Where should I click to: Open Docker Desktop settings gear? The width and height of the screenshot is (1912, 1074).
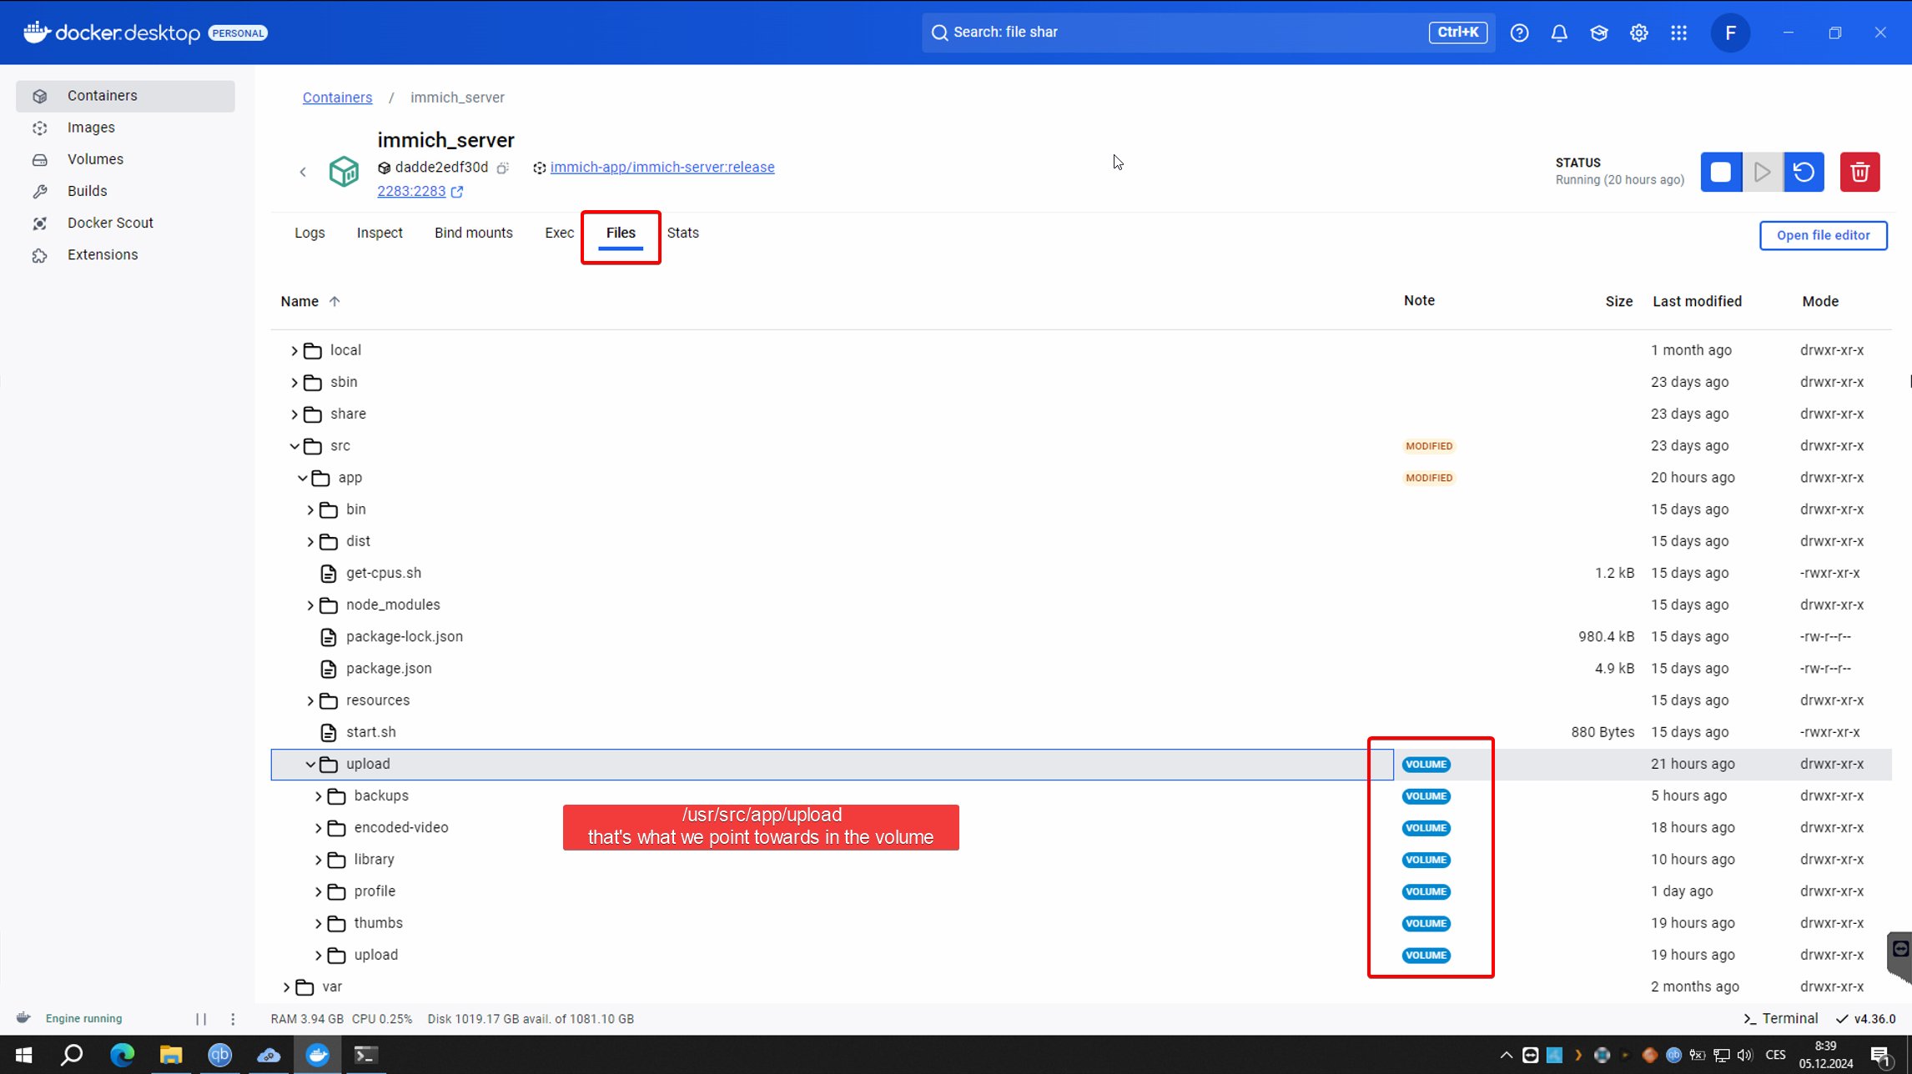pyautogui.click(x=1638, y=33)
